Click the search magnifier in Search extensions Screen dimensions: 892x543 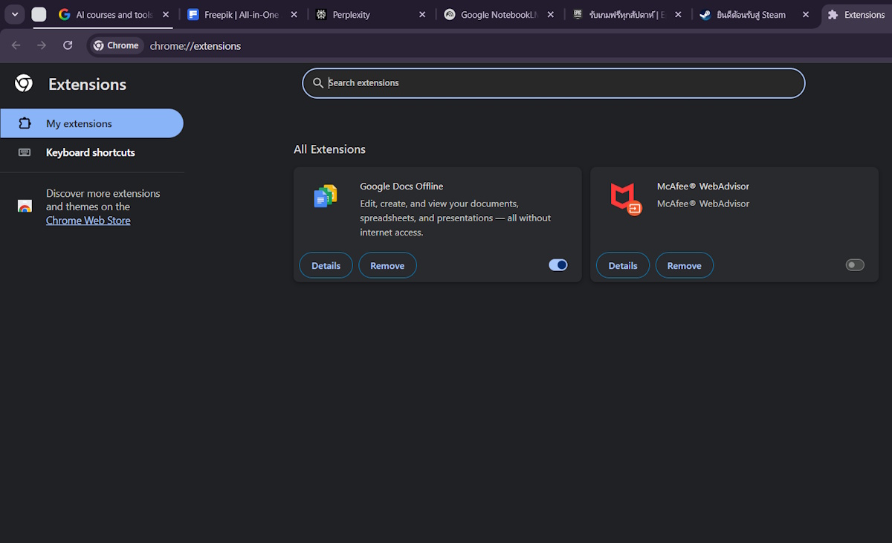tap(318, 83)
